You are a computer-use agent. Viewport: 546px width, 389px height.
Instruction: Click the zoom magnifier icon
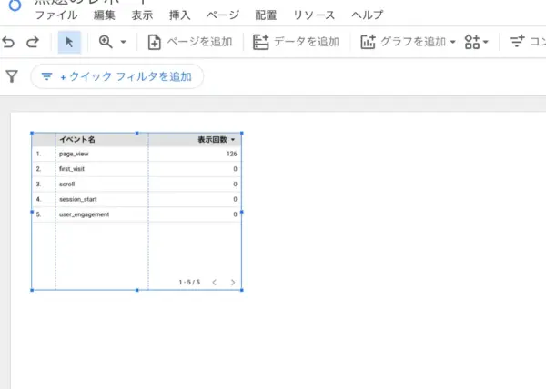tap(106, 42)
